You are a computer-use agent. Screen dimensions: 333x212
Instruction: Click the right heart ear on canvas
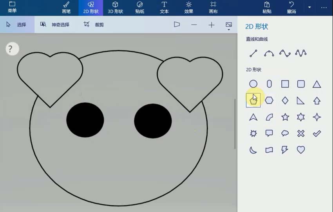[190, 84]
